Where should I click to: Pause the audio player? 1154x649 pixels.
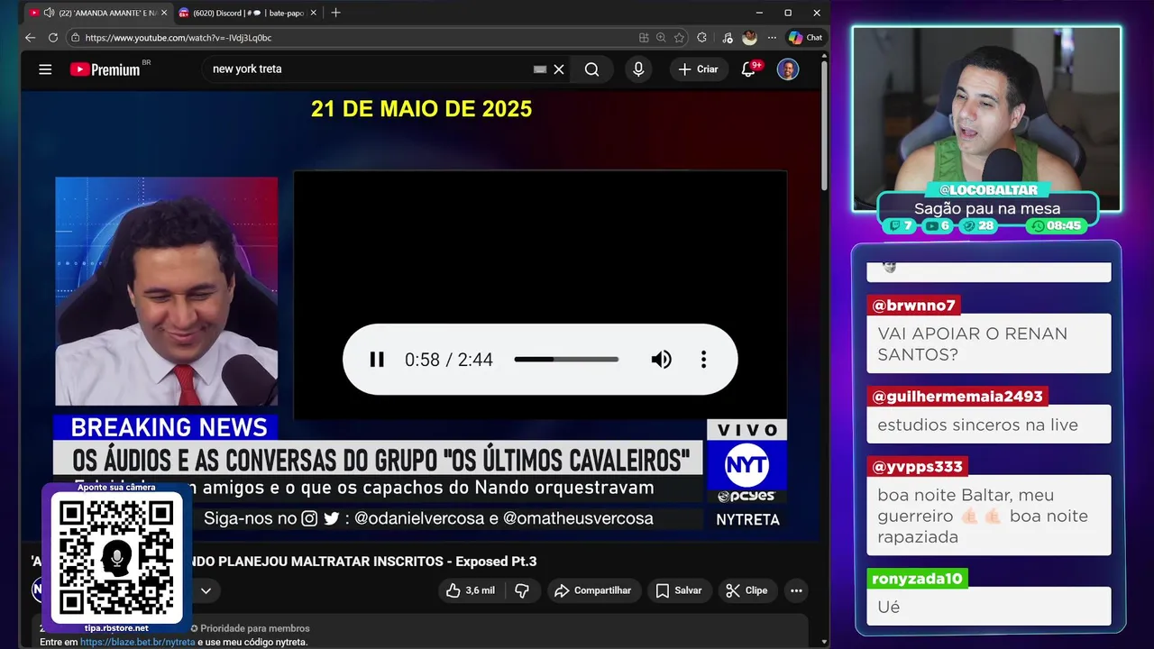[377, 360]
